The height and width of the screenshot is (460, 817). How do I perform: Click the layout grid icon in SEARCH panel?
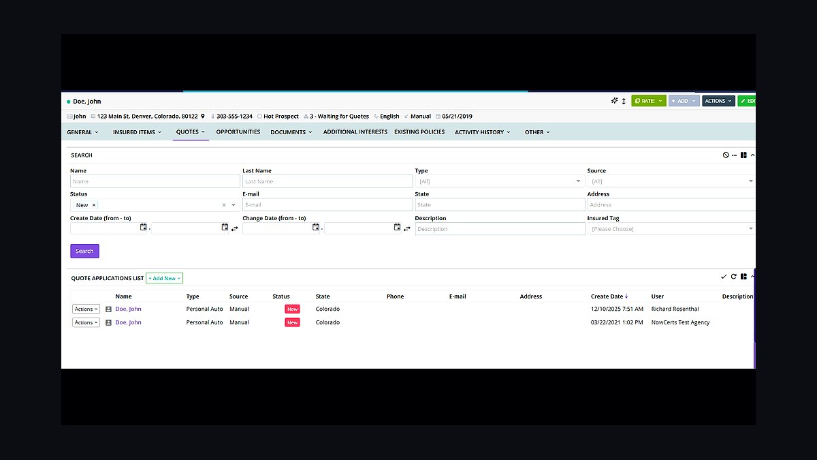coord(743,155)
